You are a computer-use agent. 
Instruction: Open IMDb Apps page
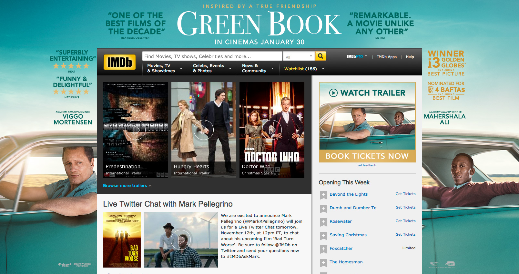pyautogui.click(x=387, y=57)
